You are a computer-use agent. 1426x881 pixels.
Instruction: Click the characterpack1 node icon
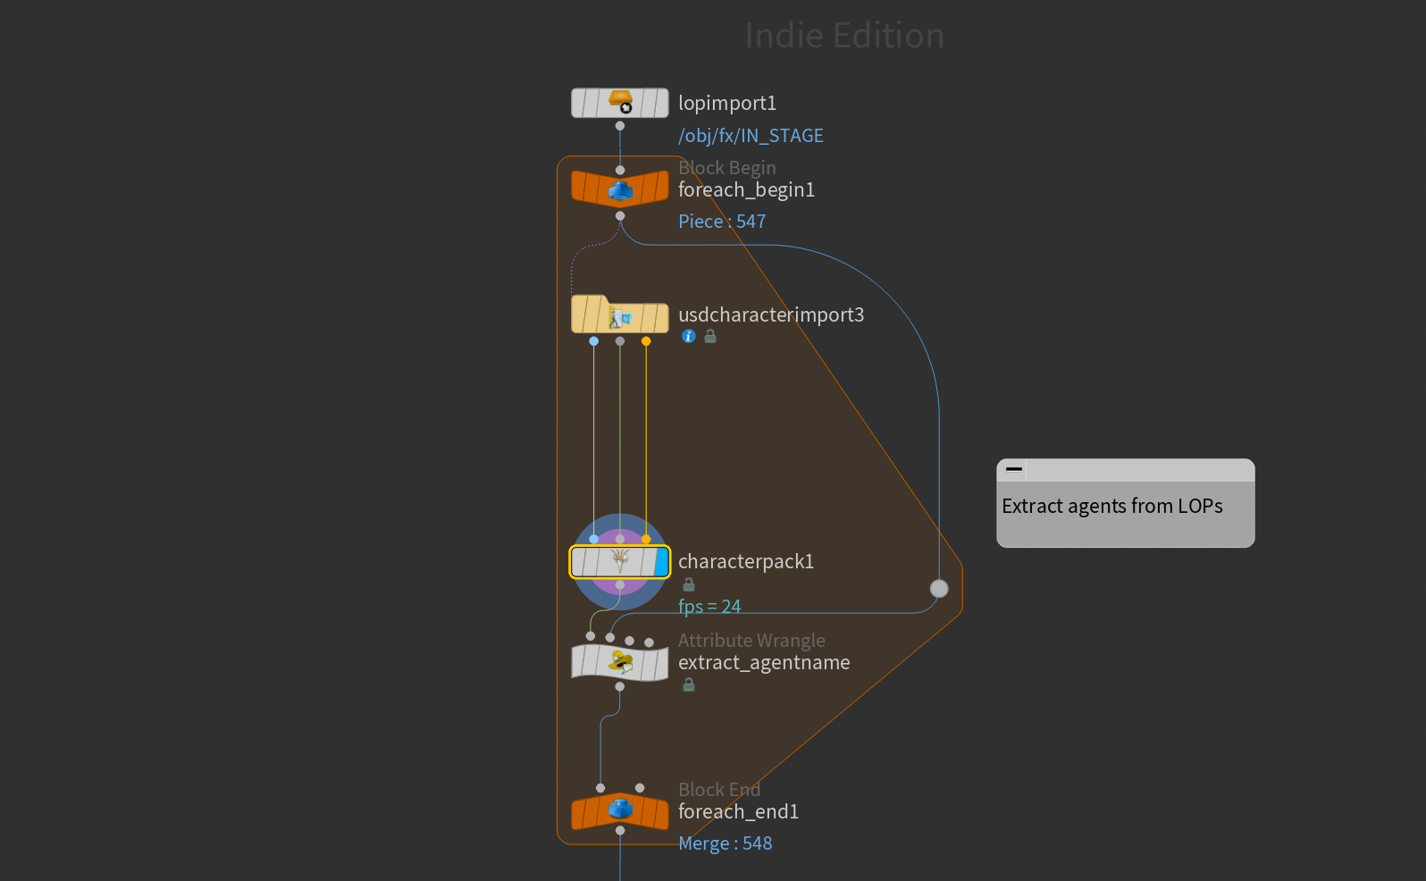pyautogui.click(x=620, y=562)
